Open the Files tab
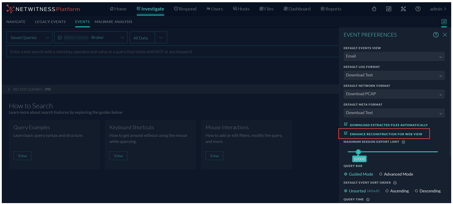 [x=266, y=9]
